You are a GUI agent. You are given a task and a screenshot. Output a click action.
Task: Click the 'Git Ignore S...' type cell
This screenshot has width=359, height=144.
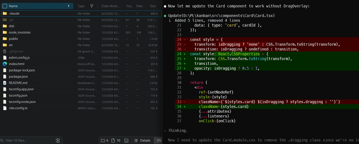pyautogui.click(x=86, y=51)
